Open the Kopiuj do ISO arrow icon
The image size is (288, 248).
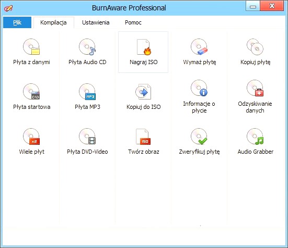pyautogui.click(x=143, y=92)
